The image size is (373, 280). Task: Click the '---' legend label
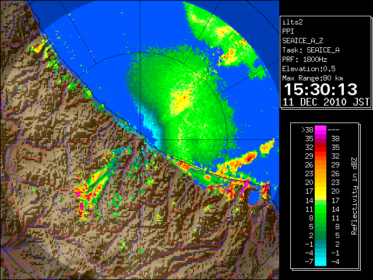333,130
